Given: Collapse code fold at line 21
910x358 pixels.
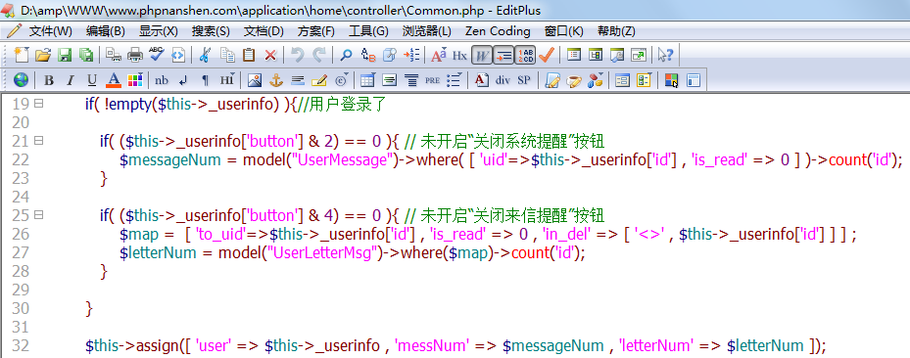Looking at the screenshot, I should 39,141.
